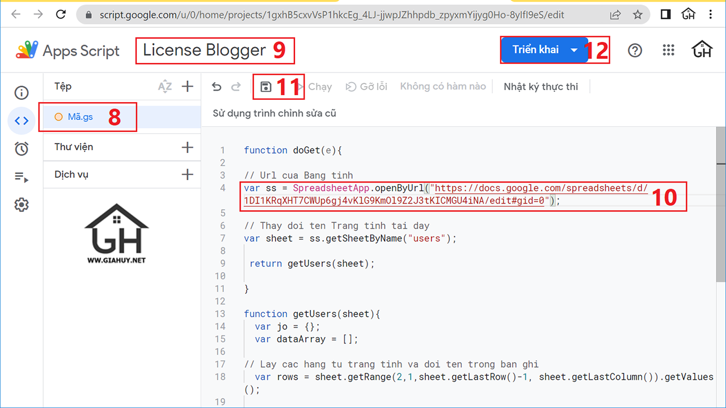726x408 pixels.
Task: Click the var dataArray = [] line
Action: click(x=306, y=339)
